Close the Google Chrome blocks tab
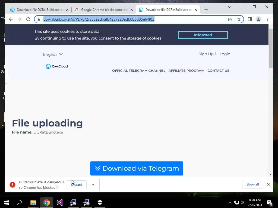The height and width of the screenshot is (208, 278). click(132, 10)
